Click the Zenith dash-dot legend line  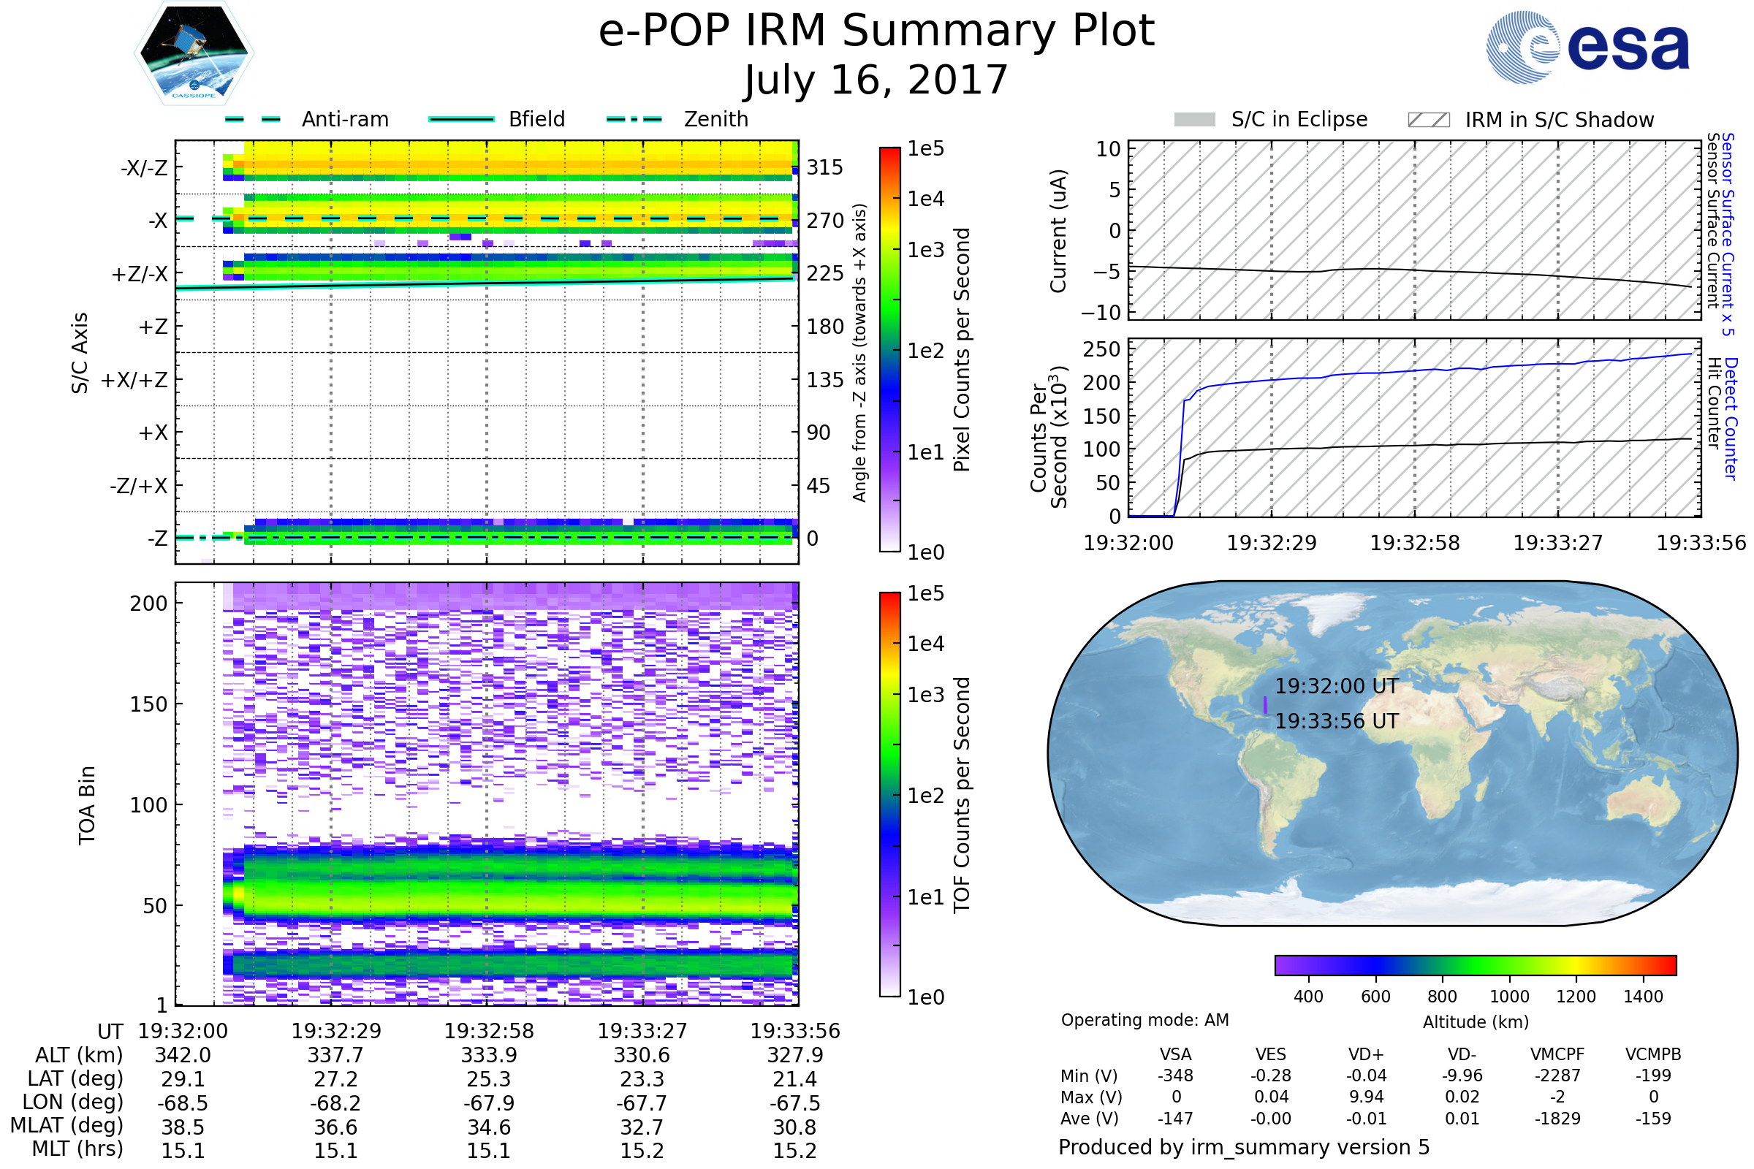634,119
